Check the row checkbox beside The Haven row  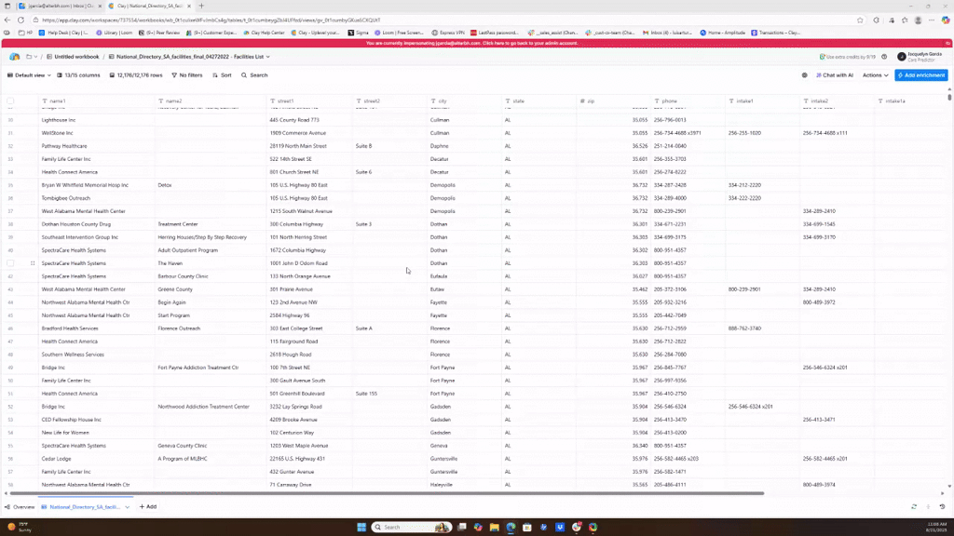tap(10, 263)
